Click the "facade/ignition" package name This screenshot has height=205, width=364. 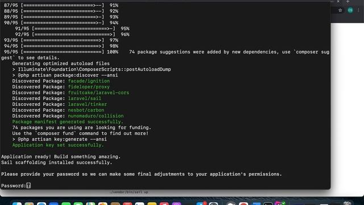(89, 81)
